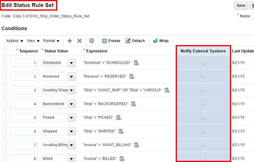Tick Notify External Systems for Picked row
The image size is (254, 162).
(203, 117)
